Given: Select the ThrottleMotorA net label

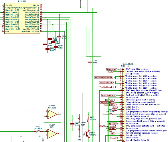Looking at the screenshot, I should [106, 82].
